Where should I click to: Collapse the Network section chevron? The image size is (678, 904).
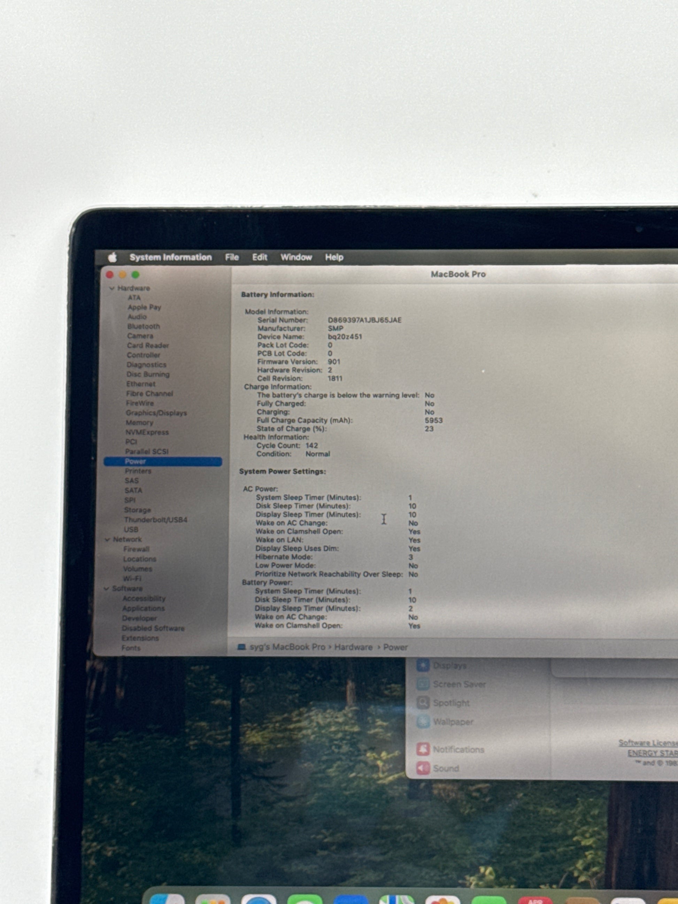click(x=107, y=540)
